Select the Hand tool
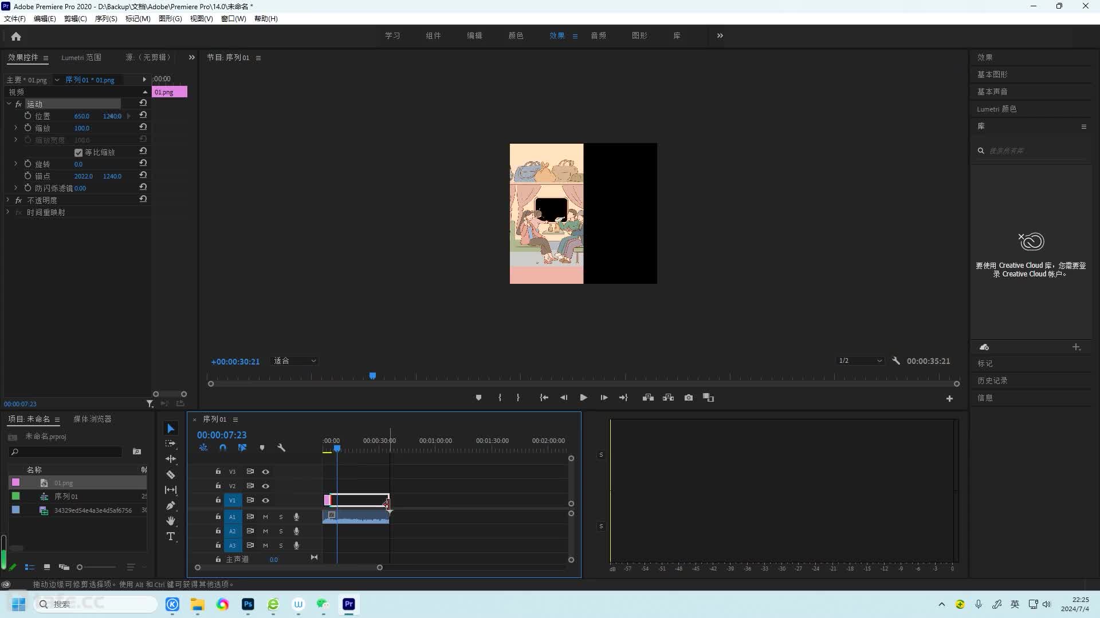 pyautogui.click(x=171, y=521)
